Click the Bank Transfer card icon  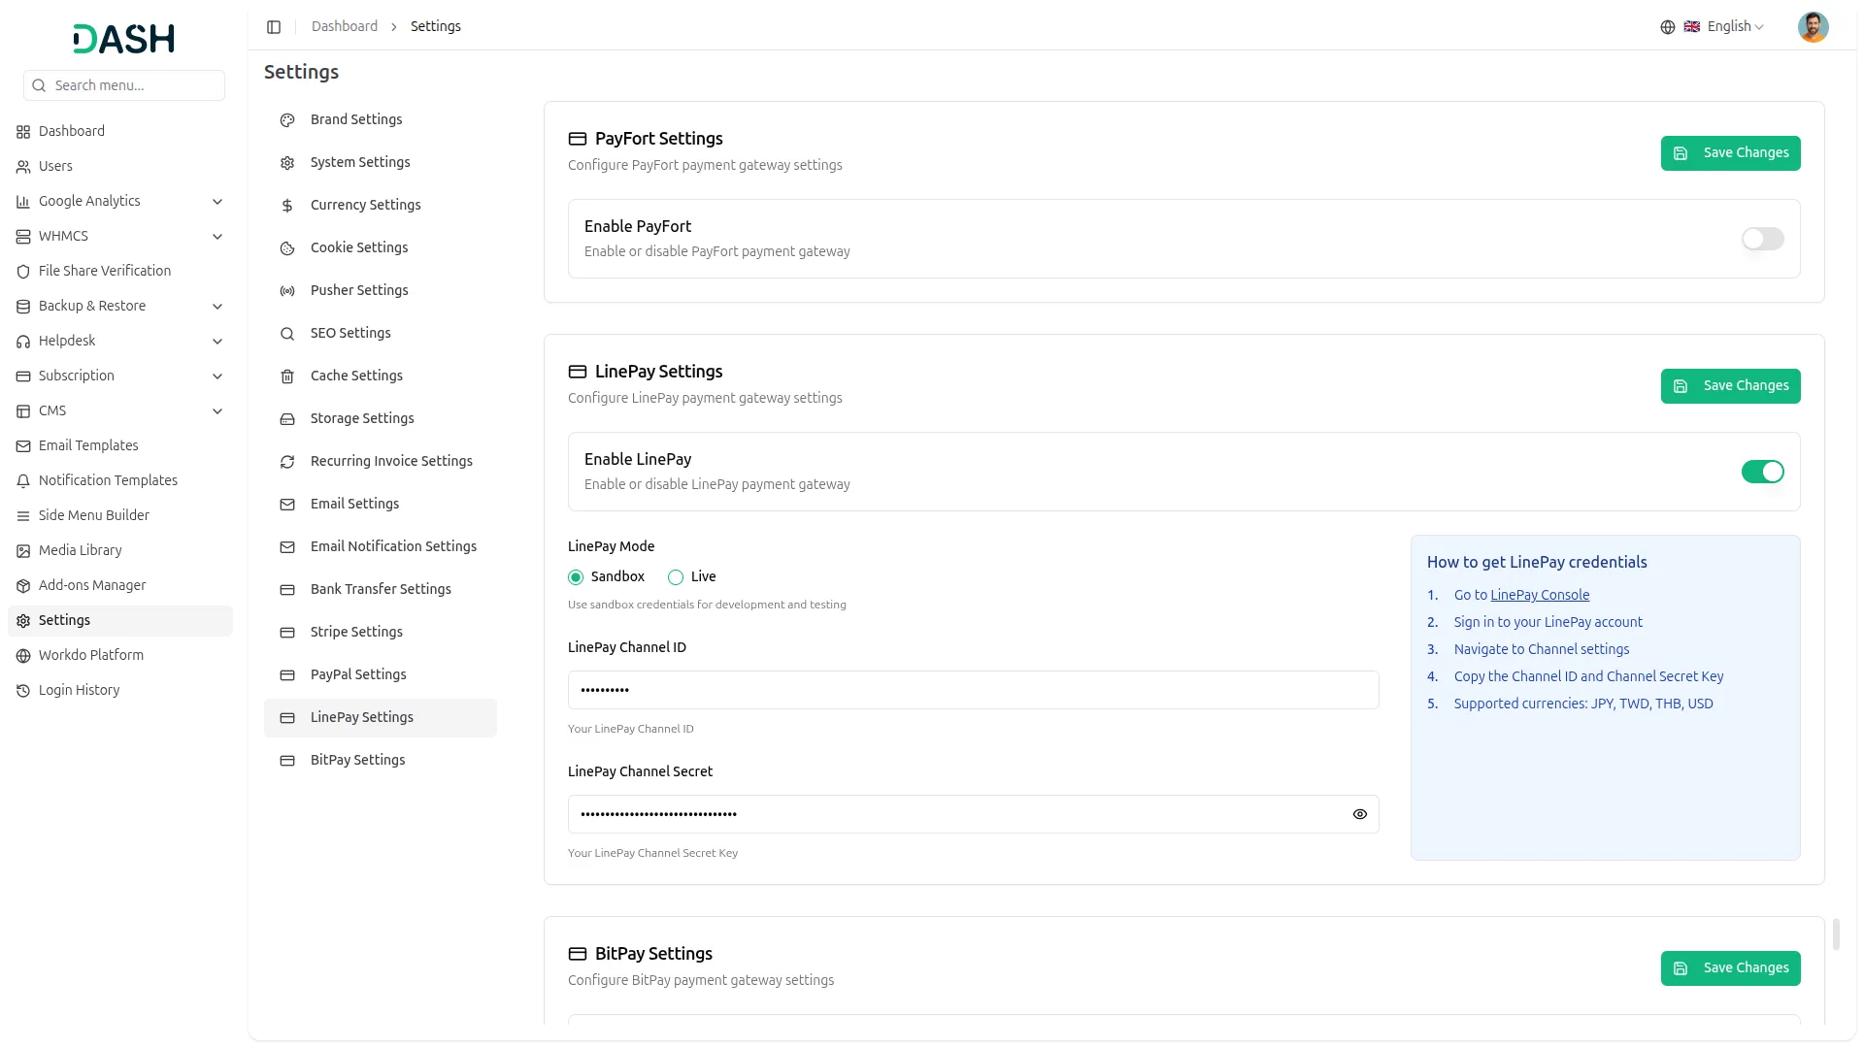pyautogui.click(x=287, y=590)
